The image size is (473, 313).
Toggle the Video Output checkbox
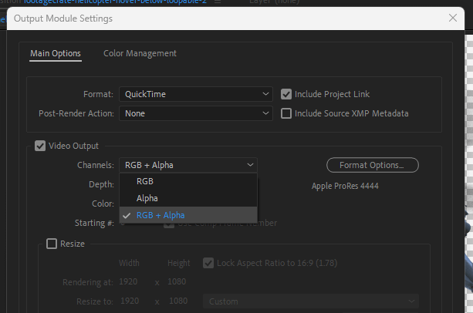click(40, 146)
